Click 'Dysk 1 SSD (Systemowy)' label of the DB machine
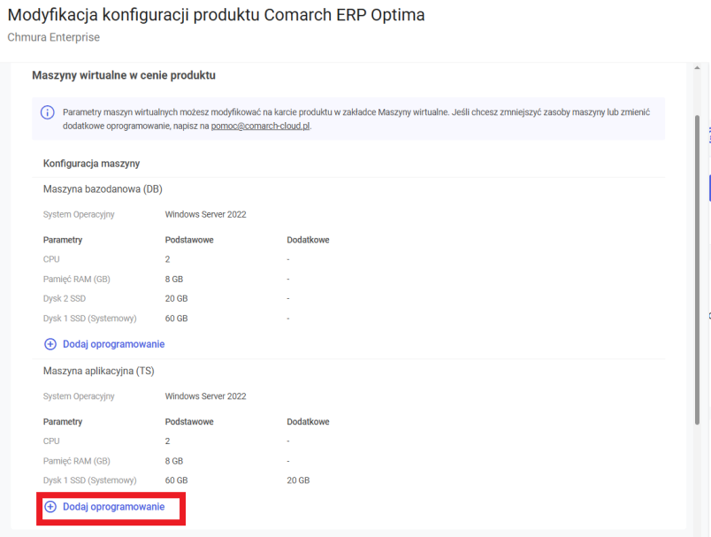This screenshot has width=711, height=537. point(90,318)
